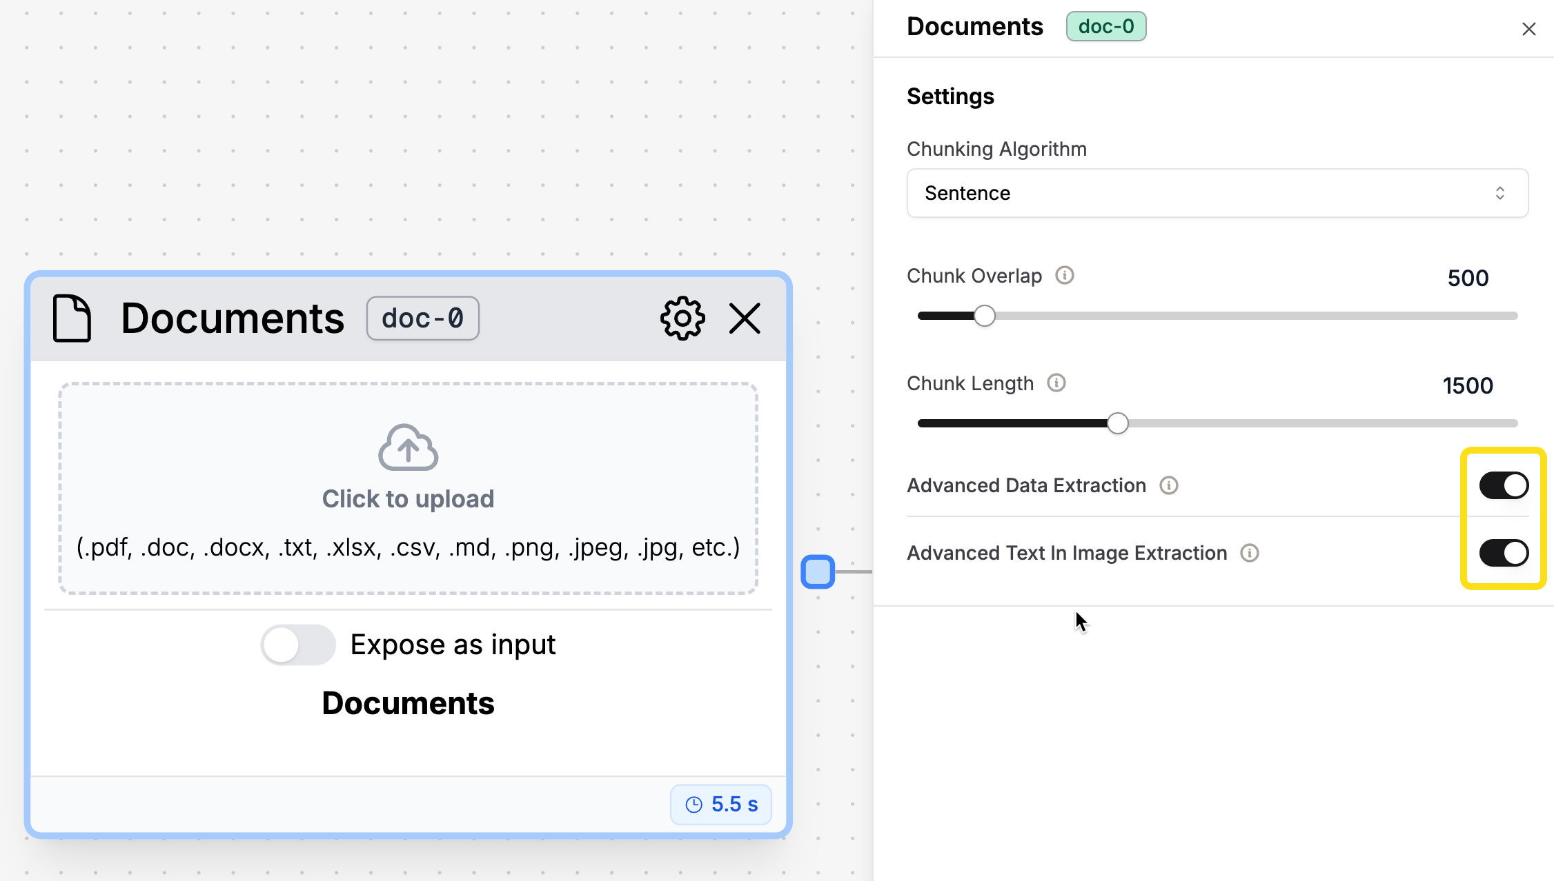Show Chunk Length info tooltip icon
The width and height of the screenshot is (1554, 881).
[x=1056, y=383]
